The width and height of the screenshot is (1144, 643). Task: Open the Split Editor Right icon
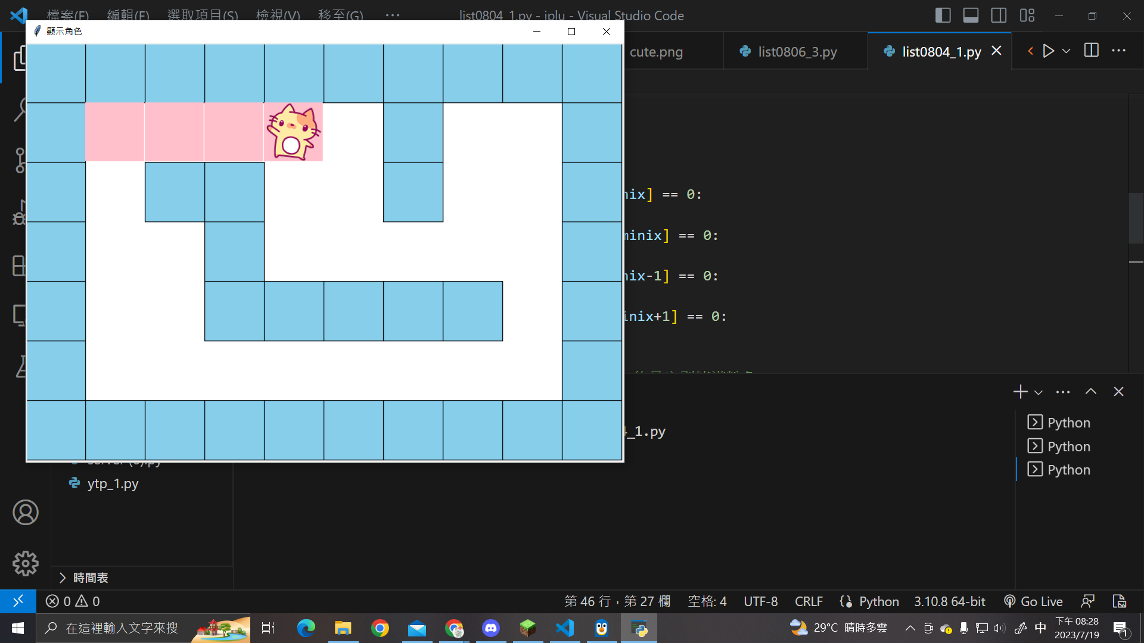[x=1091, y=51]
